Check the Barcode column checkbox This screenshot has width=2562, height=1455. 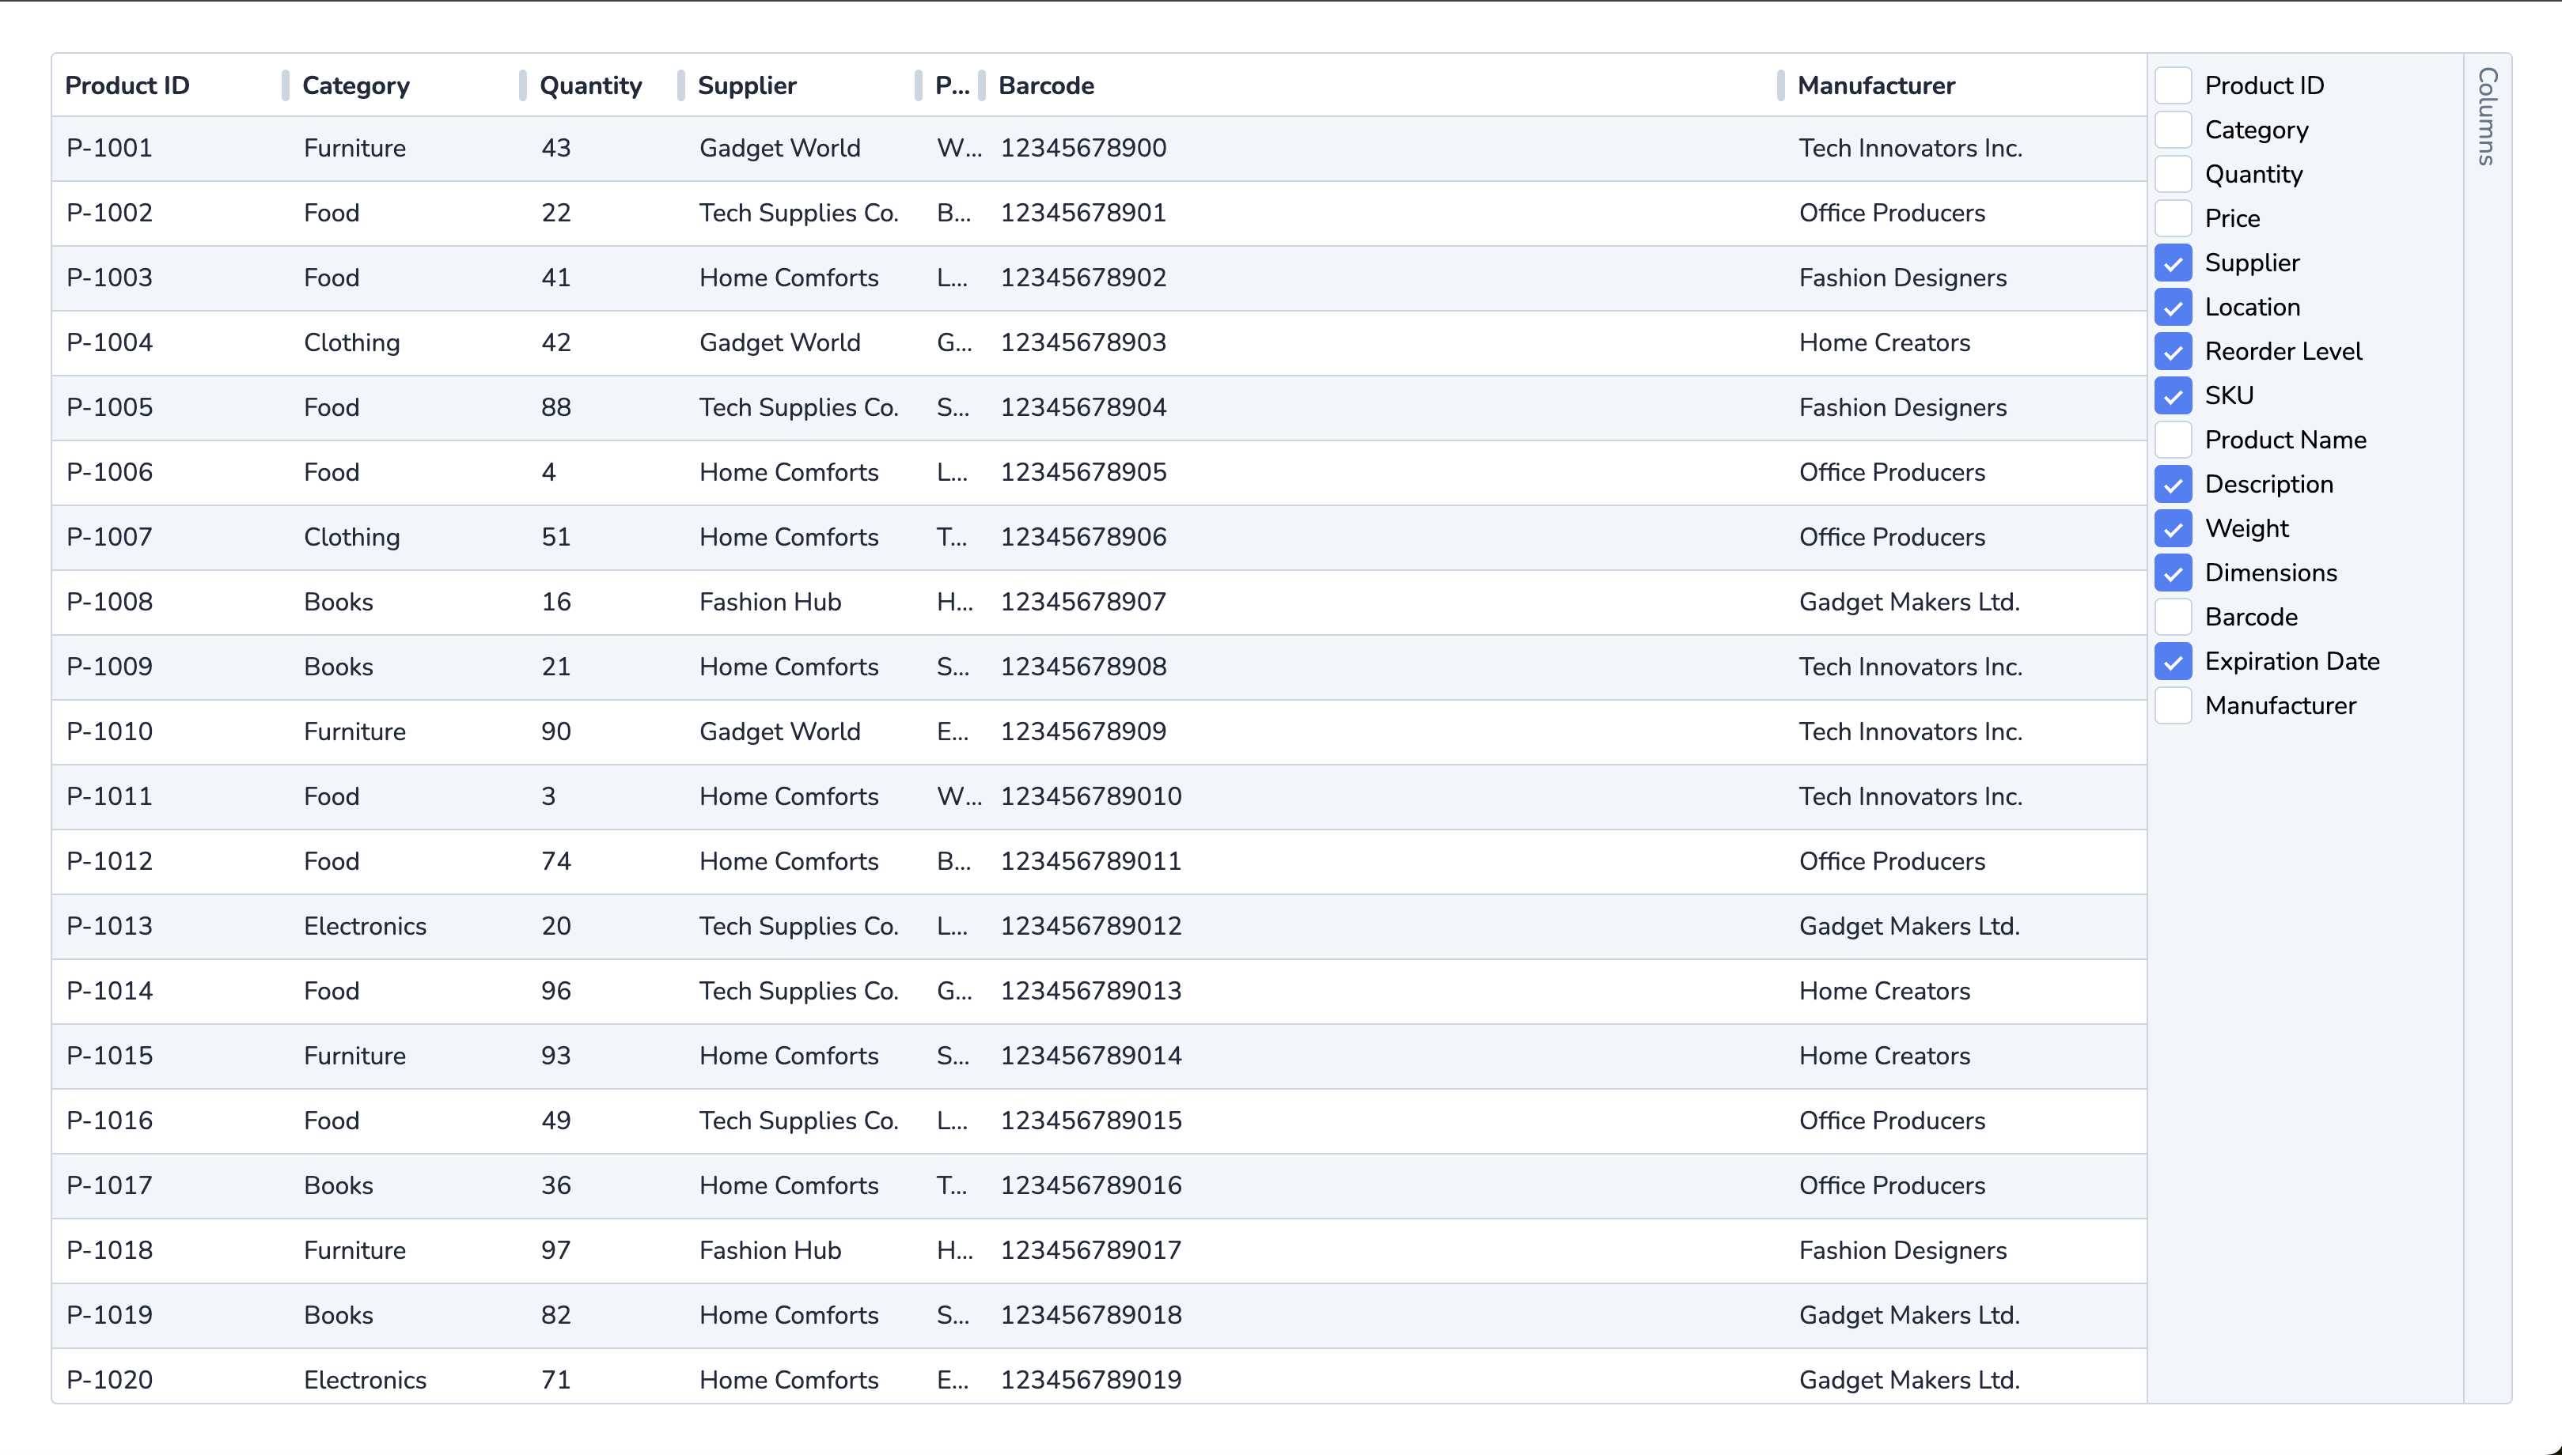(2172, 617)
